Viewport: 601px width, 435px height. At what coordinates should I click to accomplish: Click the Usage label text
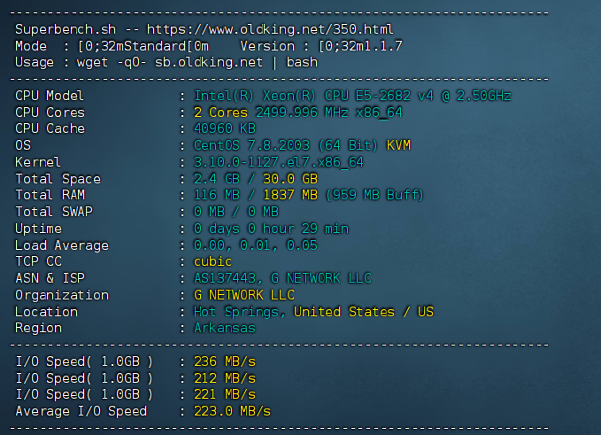(x=35, y=62)
